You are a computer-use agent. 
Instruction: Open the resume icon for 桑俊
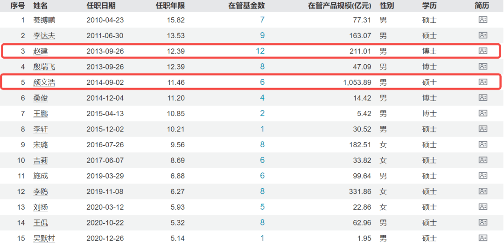click(483, 98)
